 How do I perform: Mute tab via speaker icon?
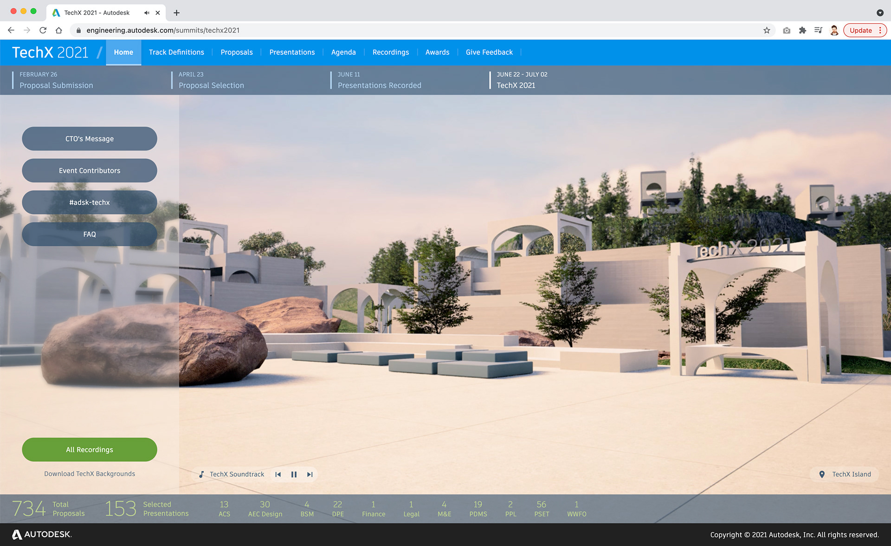pyautogui.click(x=147, y=13)
